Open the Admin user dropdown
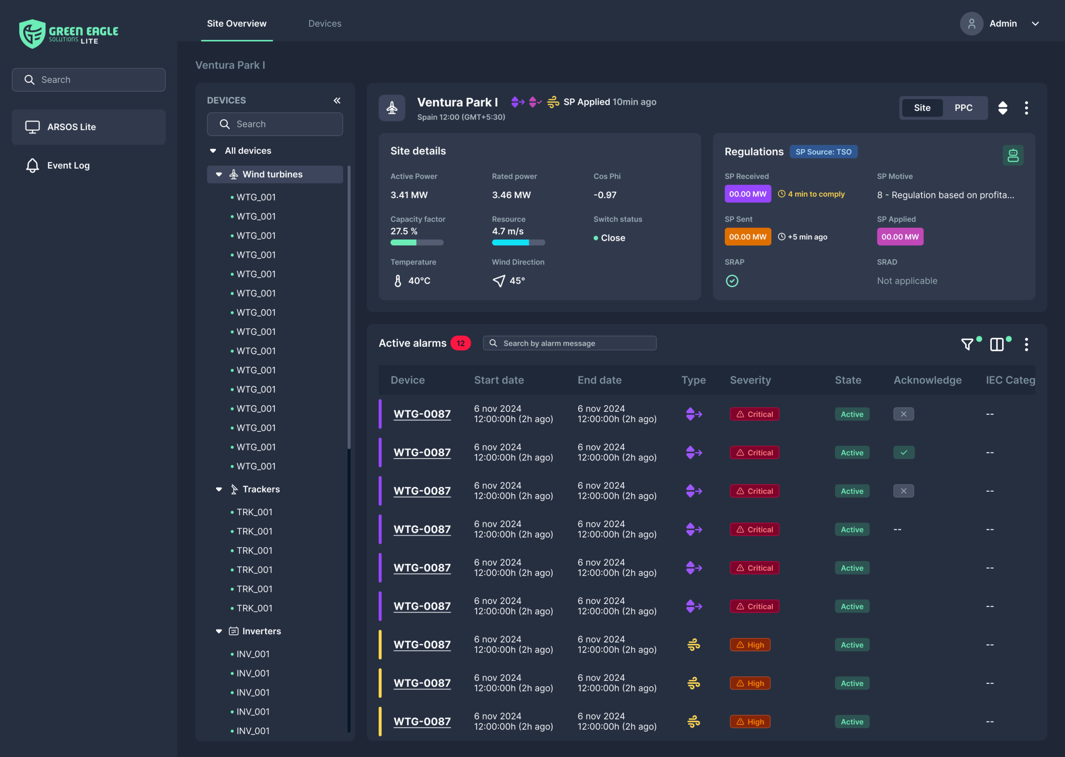The height and width of the screenshot is (757, 1065). click(x=1035, y=23)
